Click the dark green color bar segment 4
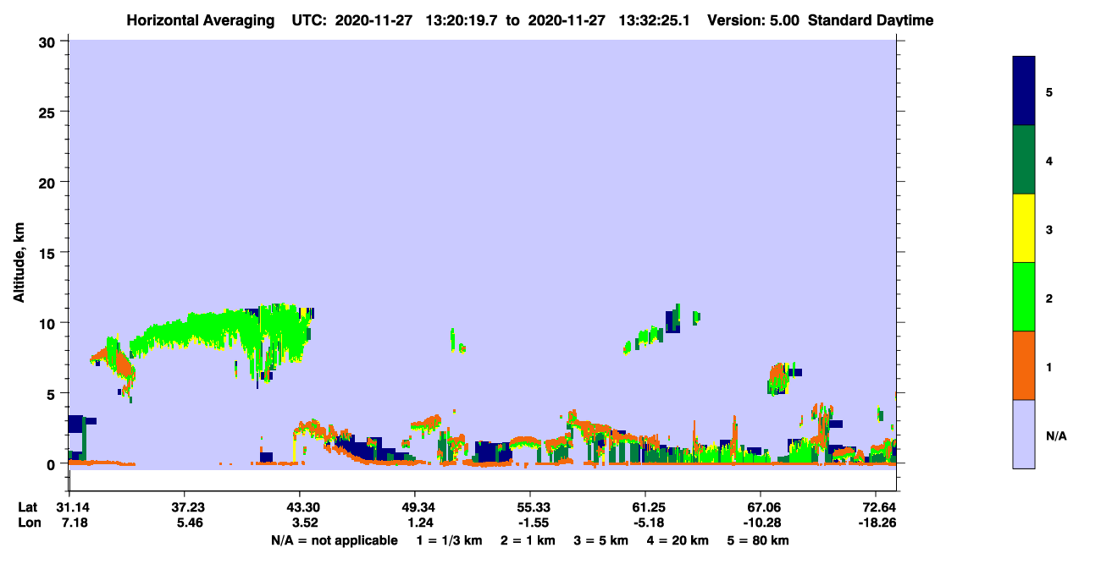 point(1024,160)
